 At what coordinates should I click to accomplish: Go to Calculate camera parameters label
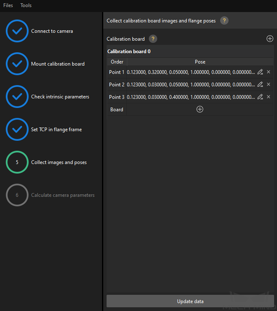click(x=63, y=195)
